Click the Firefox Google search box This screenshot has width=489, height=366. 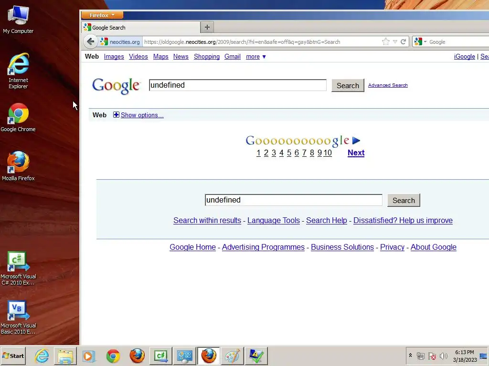[x=458, y=42]
